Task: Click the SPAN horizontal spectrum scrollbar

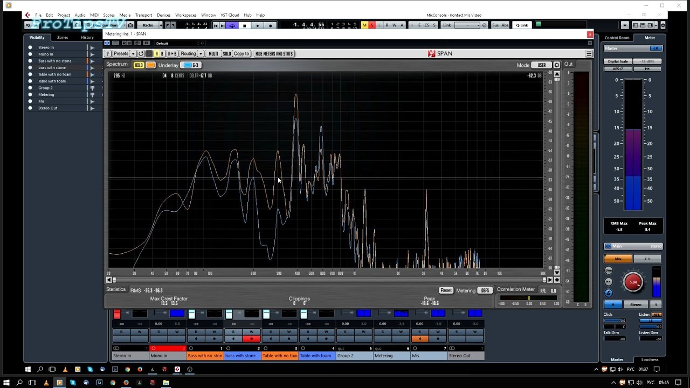Action: pos(329,280)
